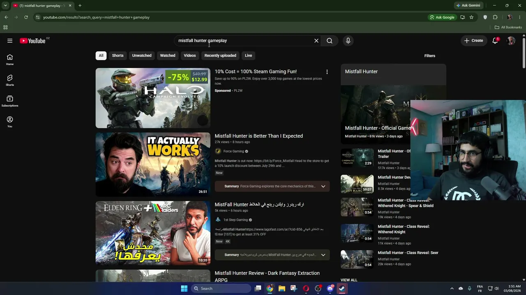Open the 1st Step Gaming channel link
The width and height of the screenshot is (526, 295).
[235, 220]
